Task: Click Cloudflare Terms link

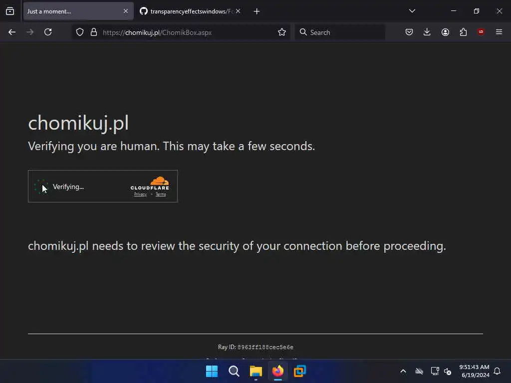Action: point(161,194)
